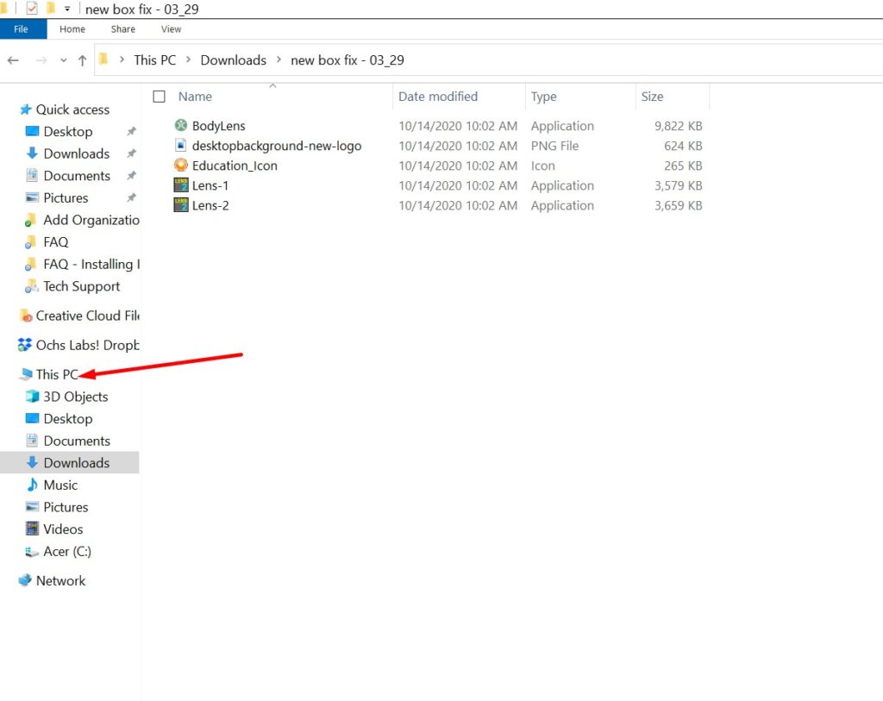Click the desktopbackground-new-logo PNG icon
This screenshot has height=701, width=883.
[x=181, y=146]
